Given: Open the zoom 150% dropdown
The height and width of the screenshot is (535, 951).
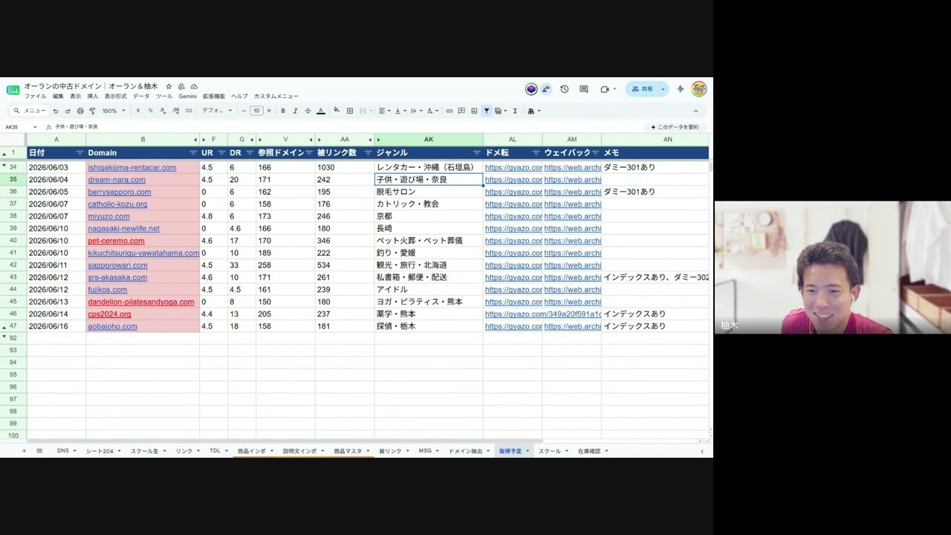Looking at the screenshot, I should (x=114, y=111).
